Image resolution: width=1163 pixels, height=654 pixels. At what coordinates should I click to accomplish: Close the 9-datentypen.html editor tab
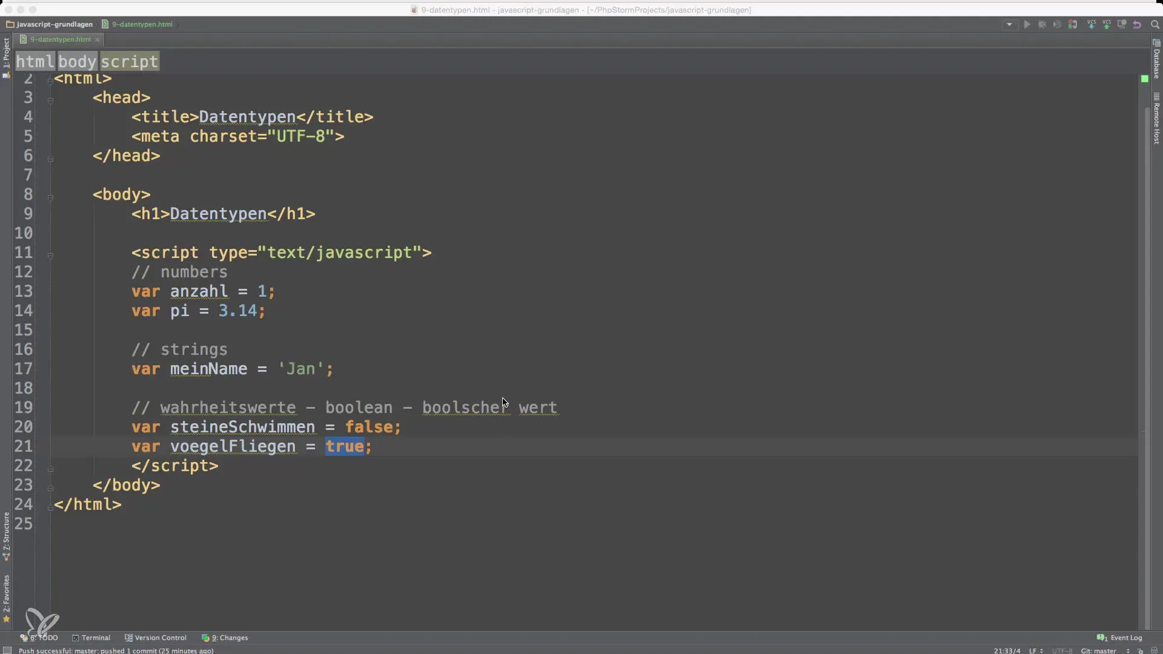(x=97, y=39)
